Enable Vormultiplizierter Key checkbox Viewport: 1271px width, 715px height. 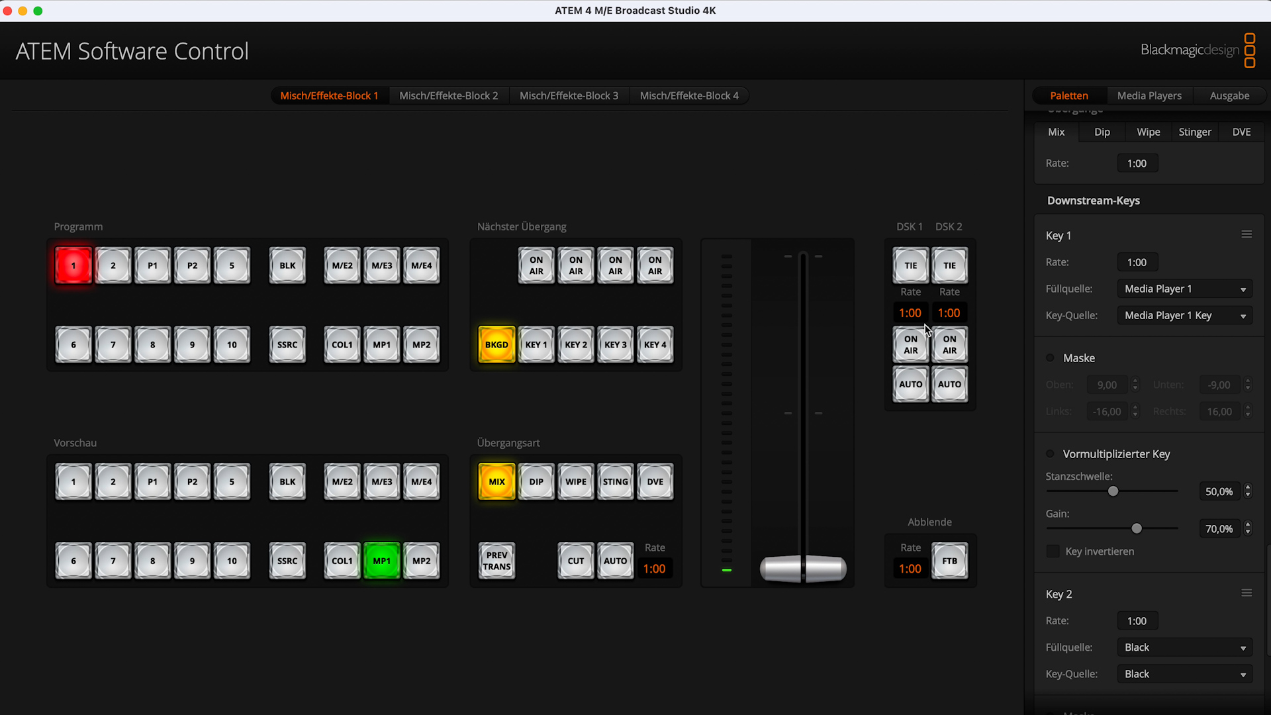click(1051, 454)
